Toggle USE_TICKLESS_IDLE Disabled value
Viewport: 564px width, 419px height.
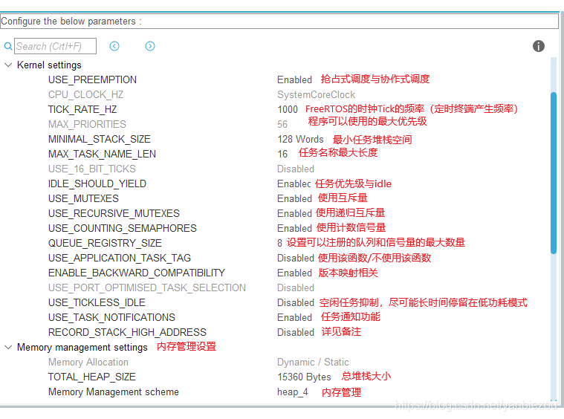(x=296, y=303)
